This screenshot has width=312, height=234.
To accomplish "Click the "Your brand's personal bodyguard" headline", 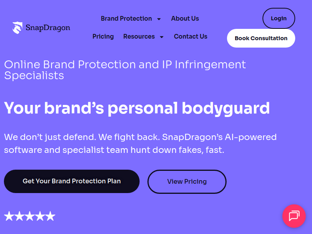I will [x=137, y=108].
